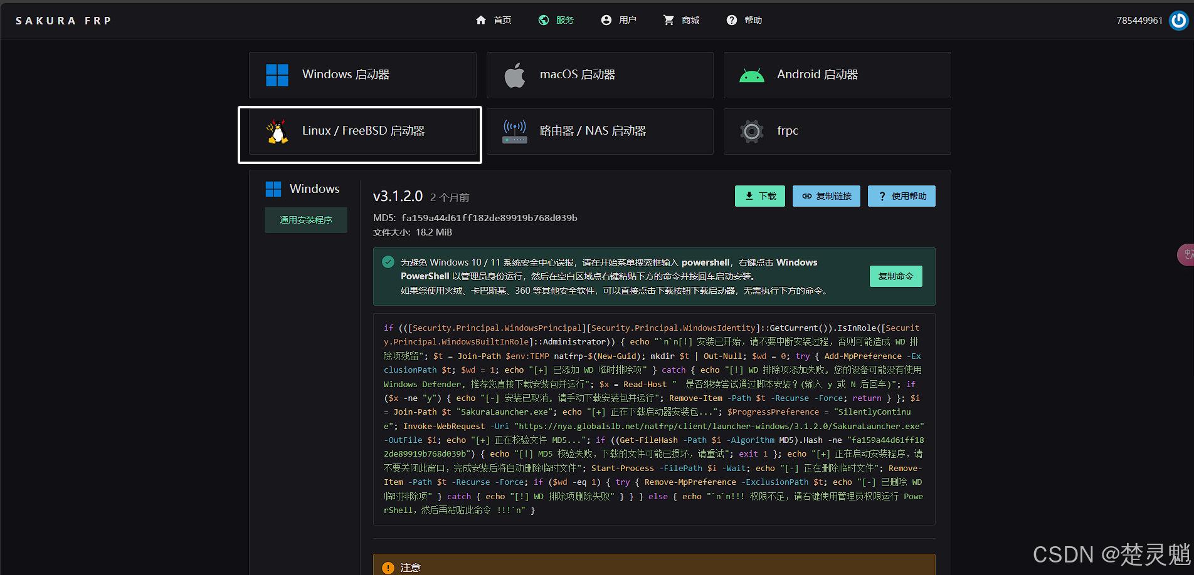Select the 路由器 / NAS 启动器 card
The height and width of the screenshot is (575, 1194).
(x=600, y=132)
